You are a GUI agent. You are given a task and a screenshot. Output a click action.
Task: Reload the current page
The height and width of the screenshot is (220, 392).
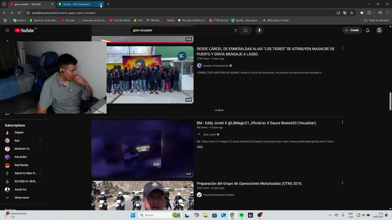(19, 13)
